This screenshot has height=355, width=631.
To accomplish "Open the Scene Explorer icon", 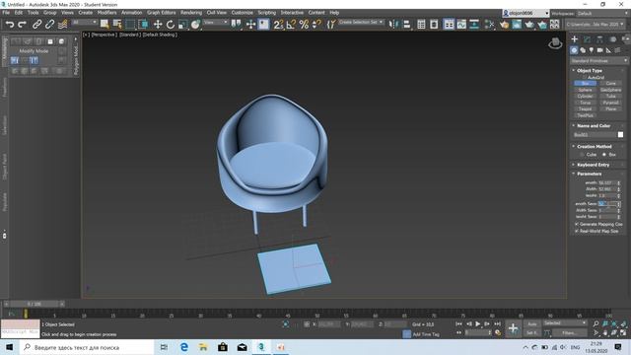I will click(421, 24).
